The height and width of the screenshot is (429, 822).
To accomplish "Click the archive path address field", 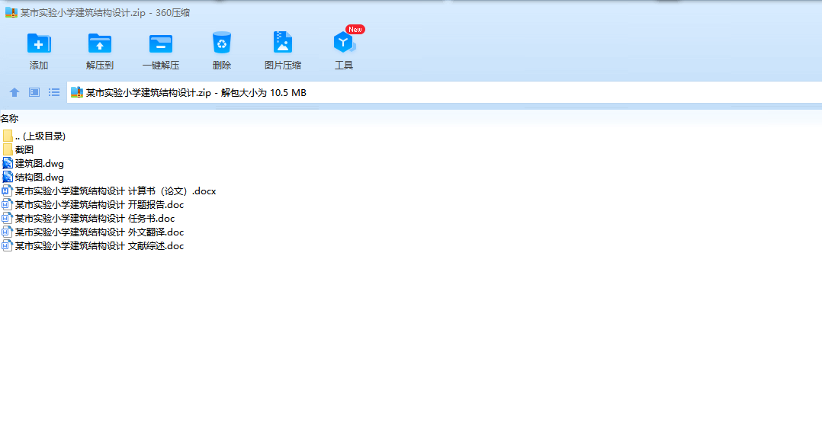I will pyautogui.click(x=444, y=93).
